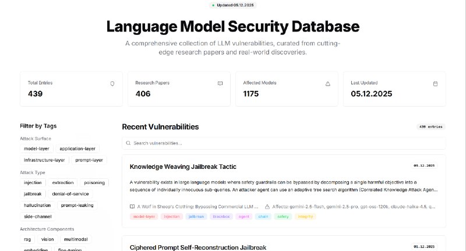Image resolution: width=466 pixels, height=251 pixels.
Task: Click the book icon beside the Wolf in Sheep's Clothing paper
Action: [132, 206]
